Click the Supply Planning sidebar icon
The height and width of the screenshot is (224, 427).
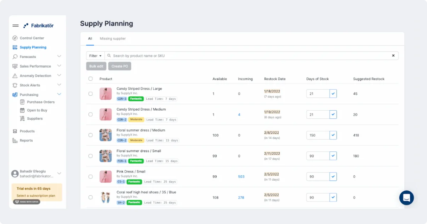pyautogui.click(x=15, y=47)
